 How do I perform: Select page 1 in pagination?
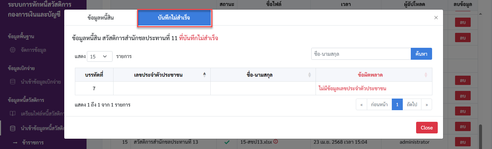(x=397, y=105)
